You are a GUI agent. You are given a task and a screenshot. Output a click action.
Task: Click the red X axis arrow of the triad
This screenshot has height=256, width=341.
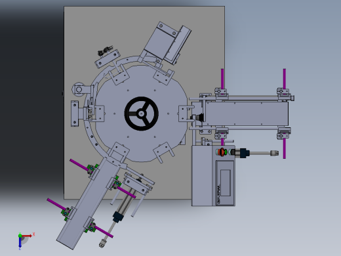tap(27, 236)
